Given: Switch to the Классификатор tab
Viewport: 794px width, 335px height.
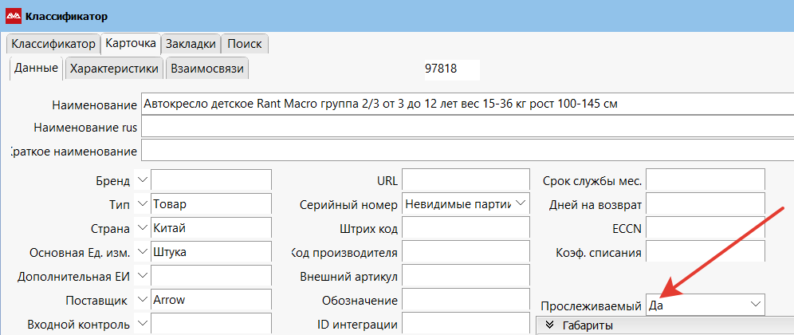Looking at the screenshot, I should (53, 44).
